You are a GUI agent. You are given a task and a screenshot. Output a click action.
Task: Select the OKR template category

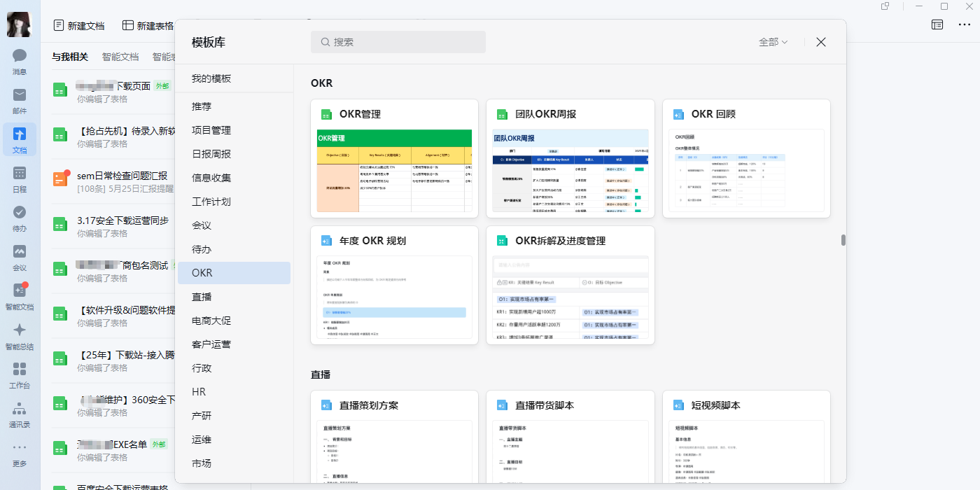(x=234, y=273)
